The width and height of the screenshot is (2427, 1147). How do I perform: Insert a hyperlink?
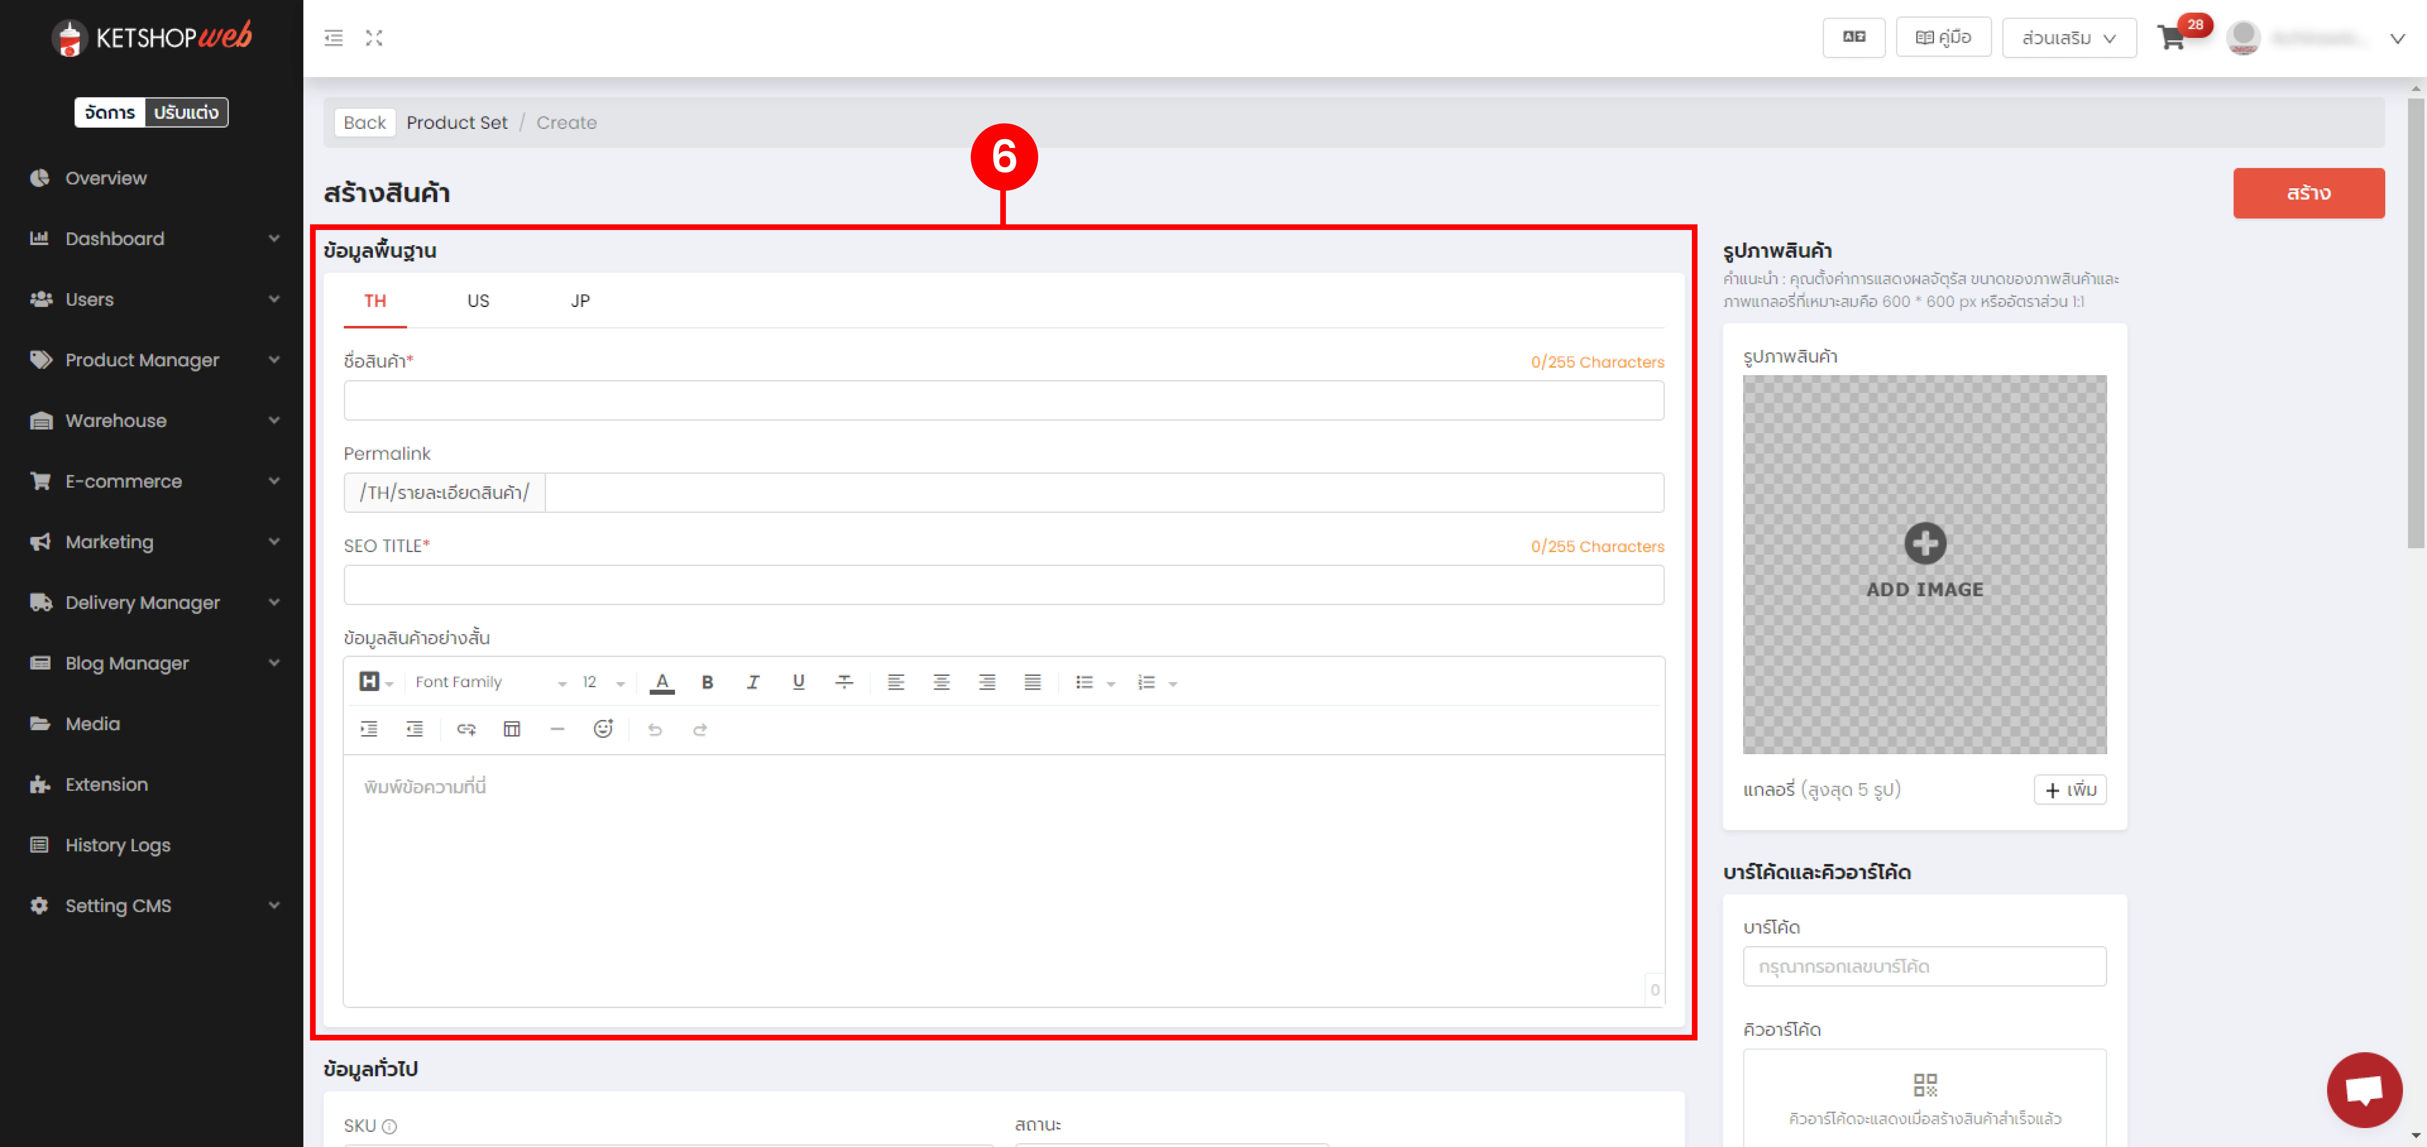coord(466,729)
